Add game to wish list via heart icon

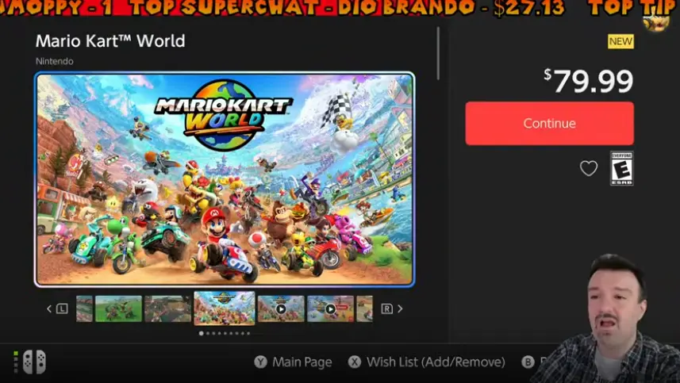[x=589, y=168]
